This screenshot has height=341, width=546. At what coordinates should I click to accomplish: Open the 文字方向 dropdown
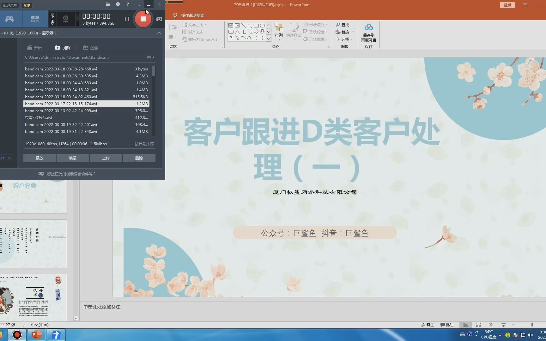[x=194, y=25]
